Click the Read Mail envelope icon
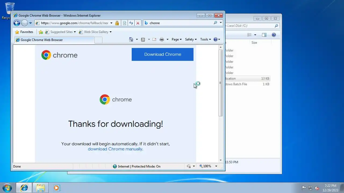 point(154,39)
